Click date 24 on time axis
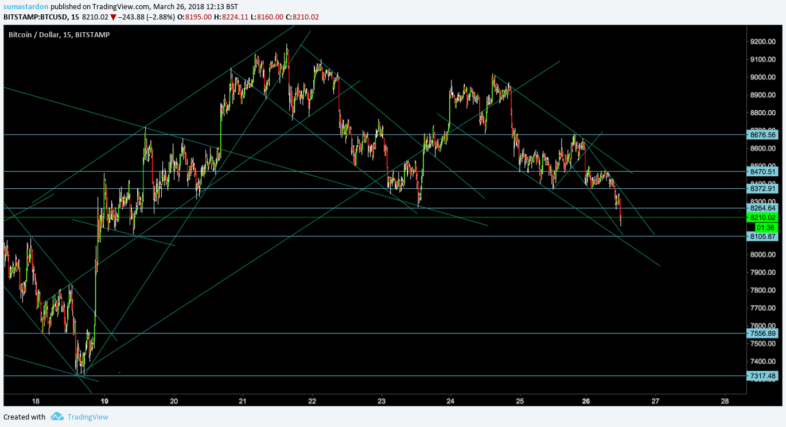Viewport: 786px width, 427px height. [x=450, y=401]
